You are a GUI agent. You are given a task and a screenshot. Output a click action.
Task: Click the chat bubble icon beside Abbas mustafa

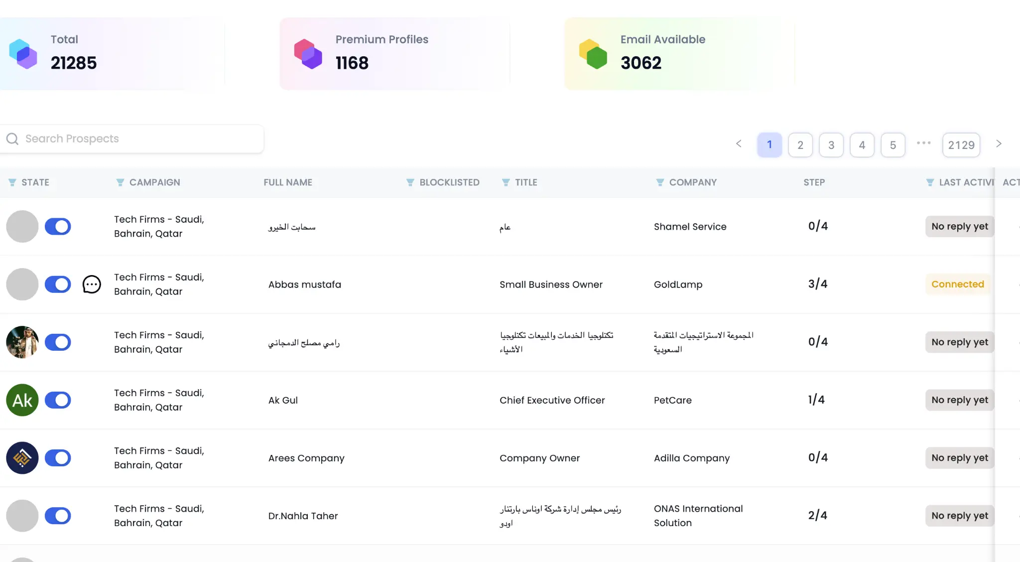point(92,284)
